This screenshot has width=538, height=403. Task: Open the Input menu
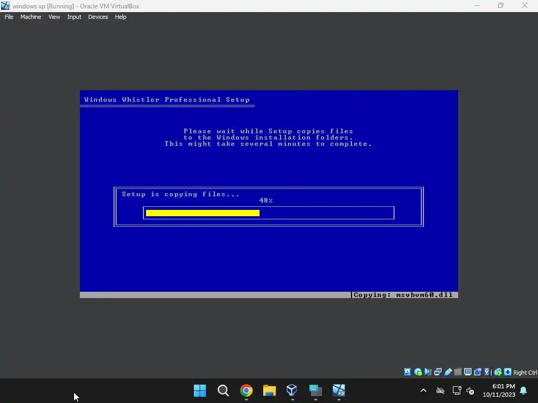pos(74,17)
